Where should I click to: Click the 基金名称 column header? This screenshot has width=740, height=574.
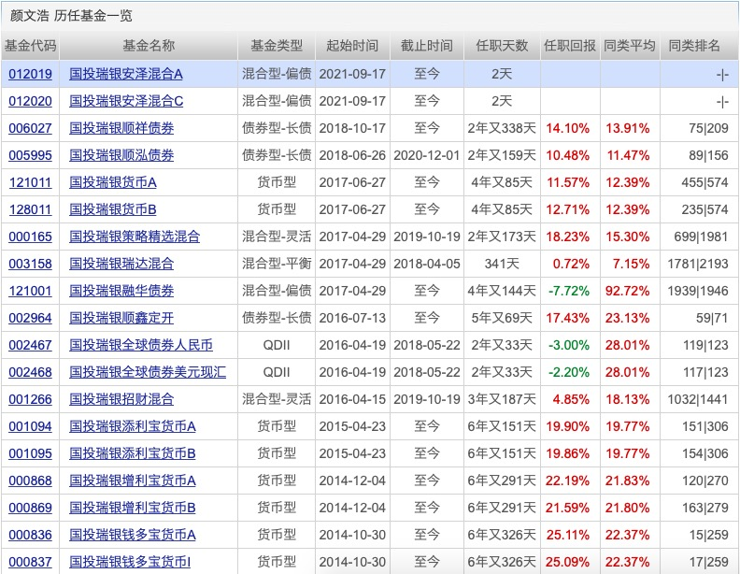click(x=149, y=46)
